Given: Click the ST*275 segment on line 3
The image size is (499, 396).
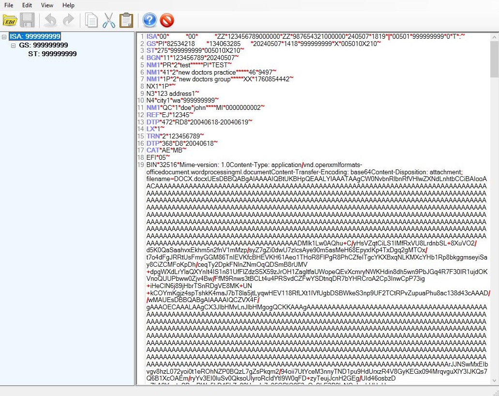Looking at the screenshot, I should pos(195,51).
